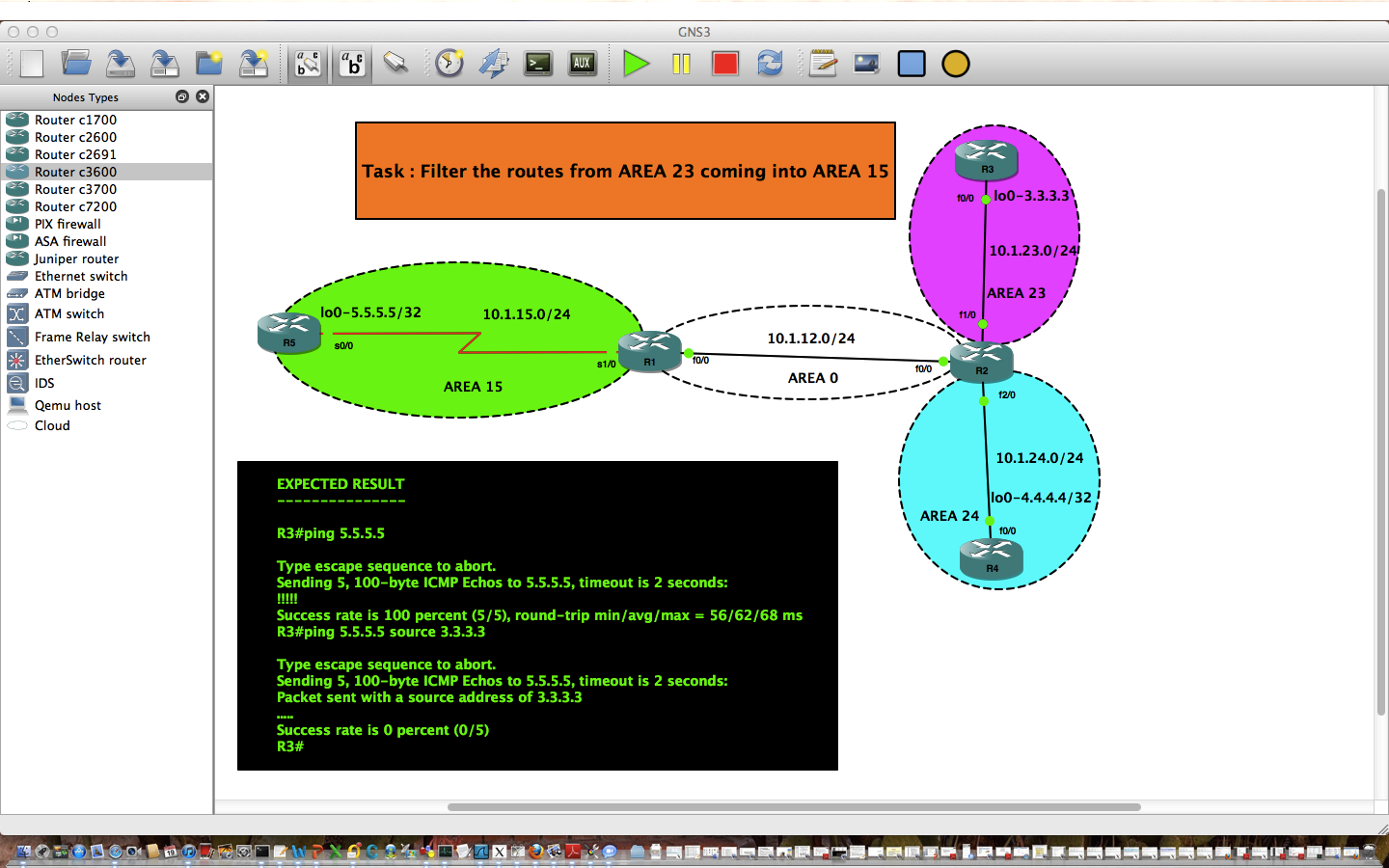Viewport: 1389px width, 868px height.
Task: Open import/export configs icon
Action: 494,64
